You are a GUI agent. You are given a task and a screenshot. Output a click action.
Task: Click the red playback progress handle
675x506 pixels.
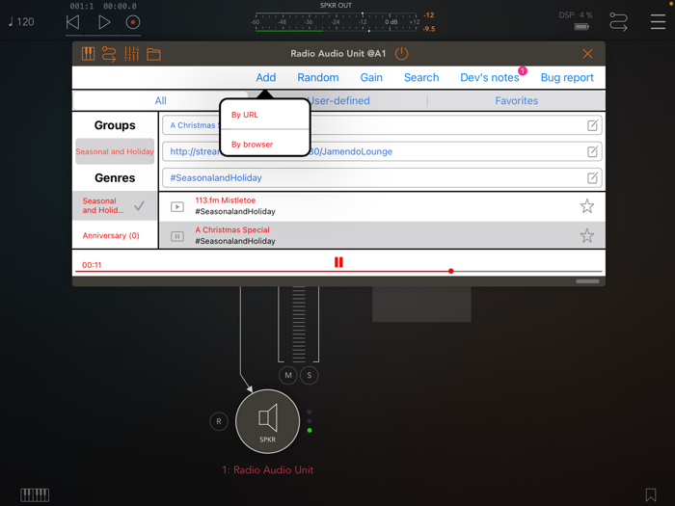(x=450, y=271)
